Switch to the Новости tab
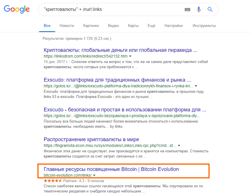 pos(67,26)
